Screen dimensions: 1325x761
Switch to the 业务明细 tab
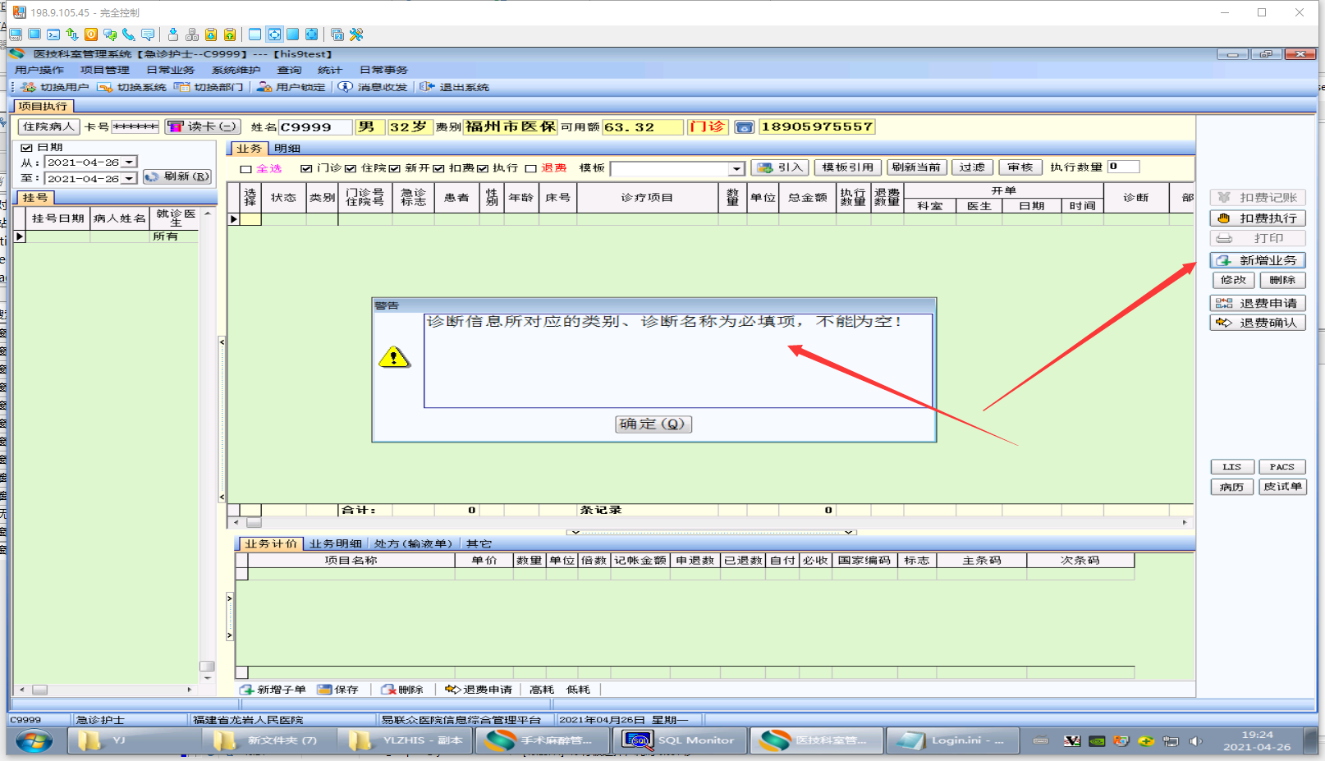(336, 543)
